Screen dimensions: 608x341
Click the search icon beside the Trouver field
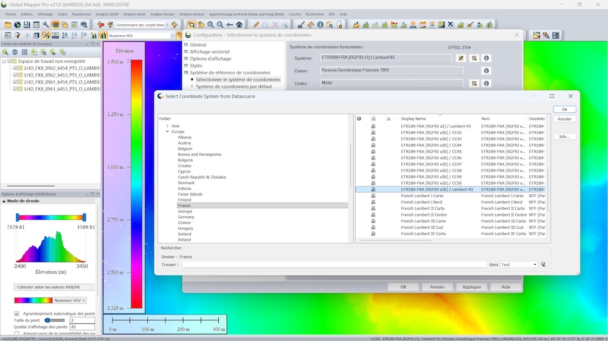pyautogui.click(x=543, y=265)
